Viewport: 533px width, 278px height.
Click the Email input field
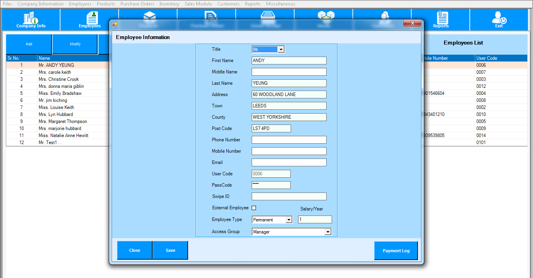[289, 162]
